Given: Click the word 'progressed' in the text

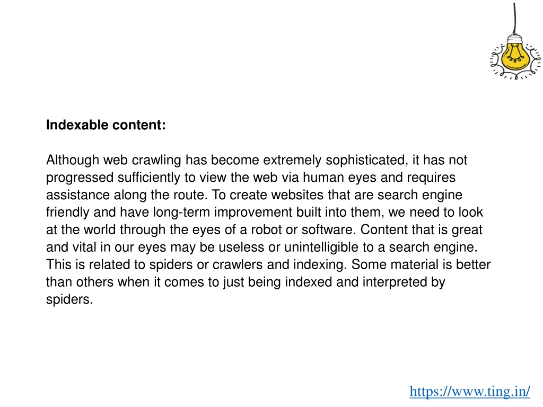Looking at the screenshot, I should (x=80, y=178).
